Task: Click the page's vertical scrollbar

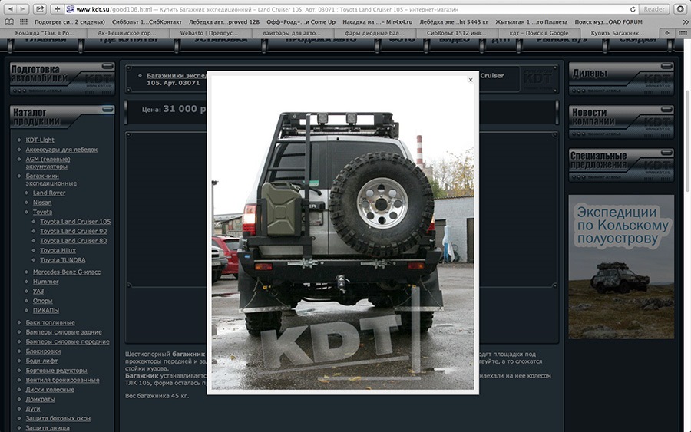Action: pos(687,141)
